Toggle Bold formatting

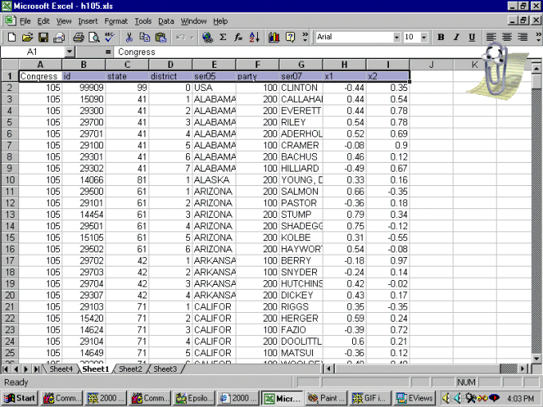[441, 38]
